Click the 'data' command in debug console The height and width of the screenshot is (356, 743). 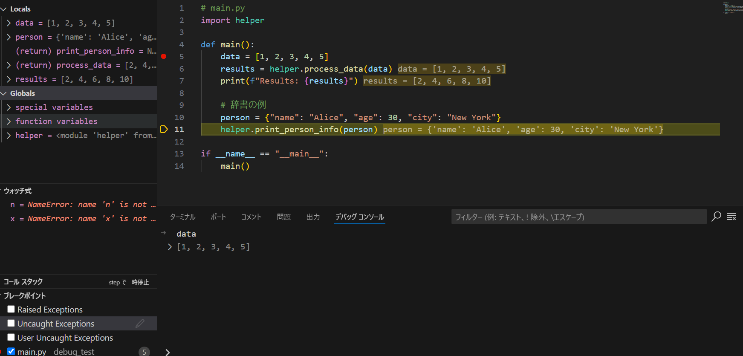186,234
